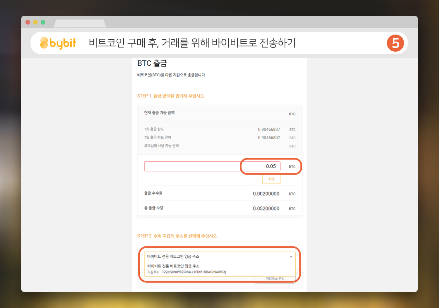Click the 출금 수수료 label
The width and height of the screenshot is (439, 308).
[153, 193]
